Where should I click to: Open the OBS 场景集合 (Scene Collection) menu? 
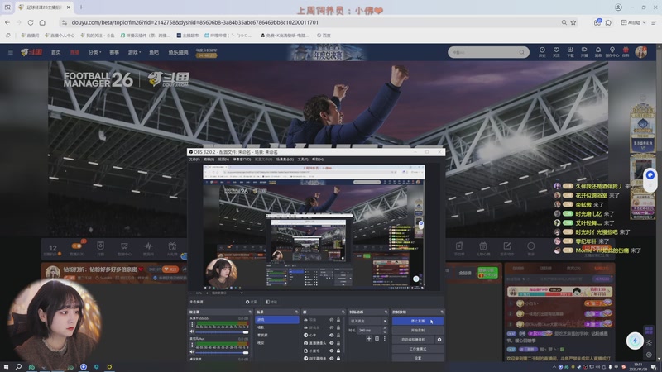[x=285, y=160]
